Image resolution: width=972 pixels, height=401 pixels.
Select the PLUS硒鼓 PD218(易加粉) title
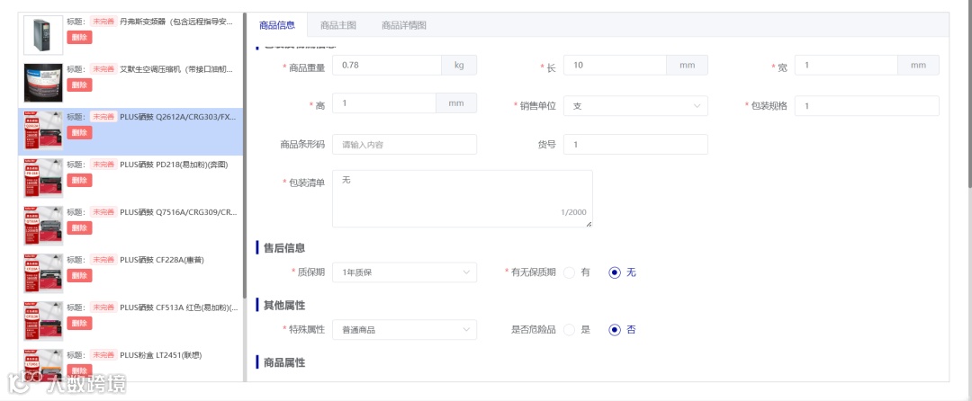tap(174, 164)
